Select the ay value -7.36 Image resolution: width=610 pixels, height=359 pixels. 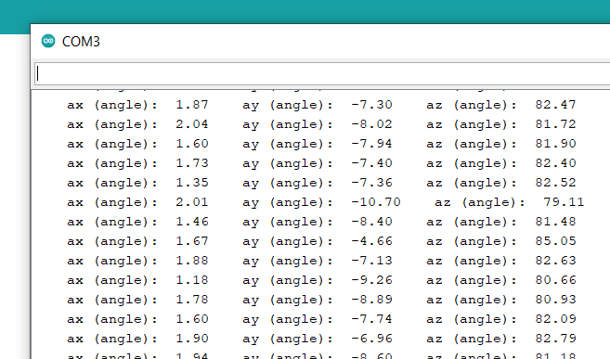tap(371, 183)
